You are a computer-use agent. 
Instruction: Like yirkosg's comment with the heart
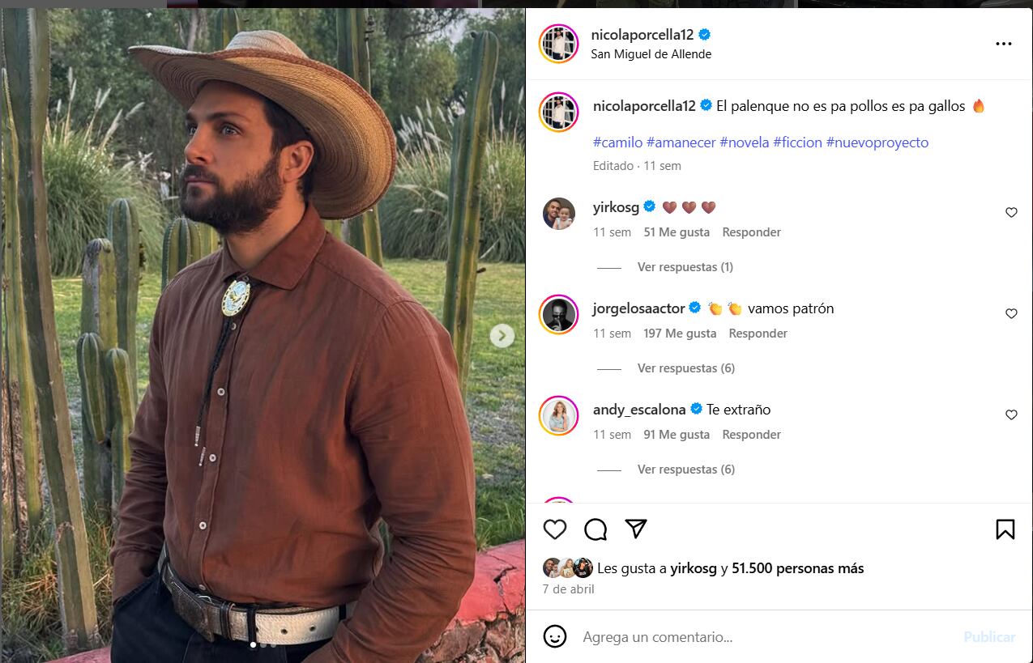[1011, 212]
